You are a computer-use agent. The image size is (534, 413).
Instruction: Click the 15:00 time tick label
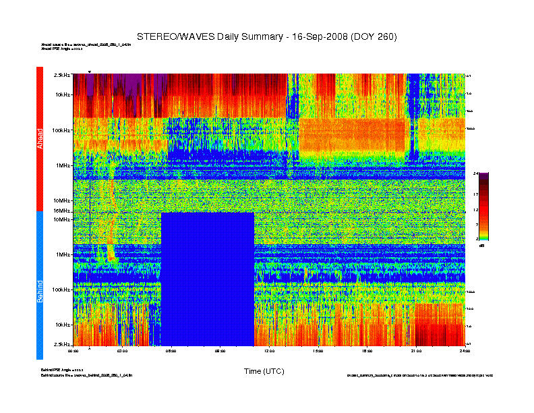[x=318, y=351]
